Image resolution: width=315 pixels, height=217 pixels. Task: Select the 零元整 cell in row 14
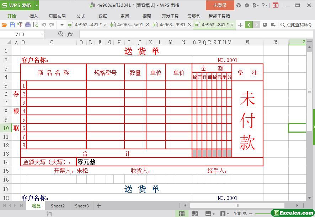[170, 162]
